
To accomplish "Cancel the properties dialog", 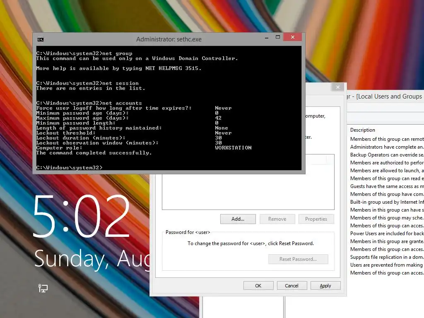I will point(292,286).
